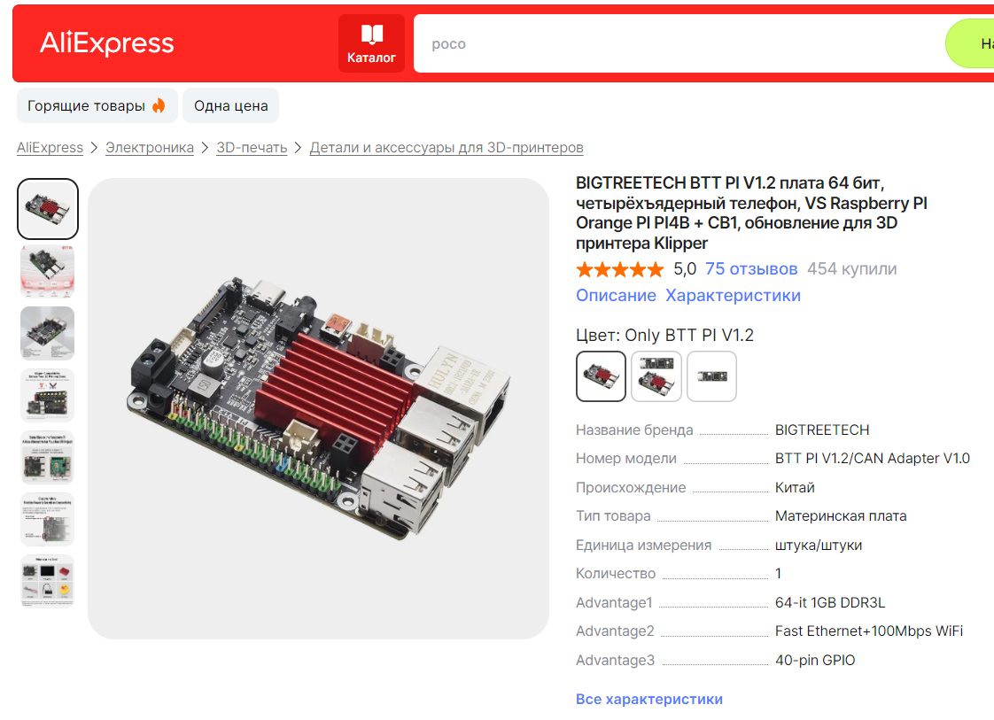Image resolution: width=994 pixels, height=720 pixels.
Task: Select the second product thumbnail image
Action: pos(48,271)
